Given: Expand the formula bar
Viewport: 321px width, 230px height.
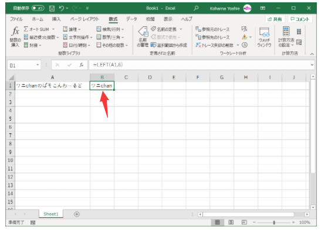Looking at the screenshot, I should 312,65.
